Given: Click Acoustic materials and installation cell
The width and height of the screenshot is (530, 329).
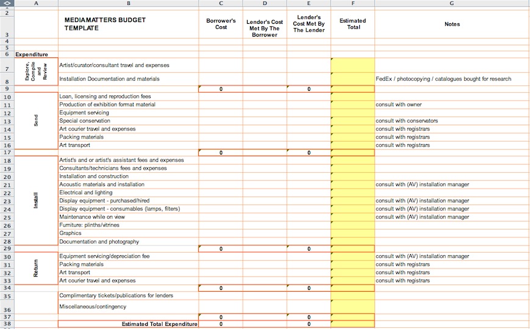Looking at the screenshot, I should pos(129,184).
